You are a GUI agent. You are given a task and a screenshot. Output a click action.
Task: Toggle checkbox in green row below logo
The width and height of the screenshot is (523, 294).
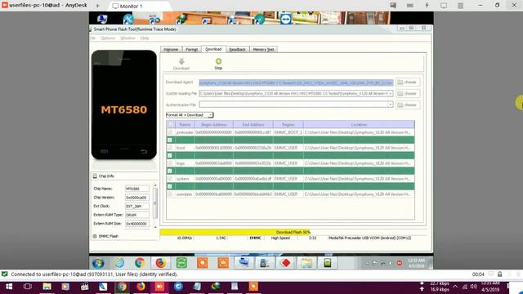(170, 171)
